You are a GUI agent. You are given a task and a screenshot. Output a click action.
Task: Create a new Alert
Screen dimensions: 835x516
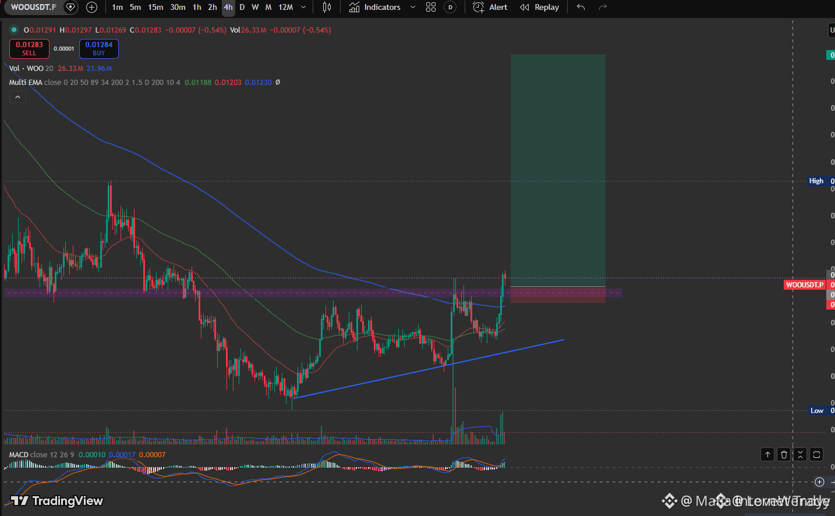490,7
